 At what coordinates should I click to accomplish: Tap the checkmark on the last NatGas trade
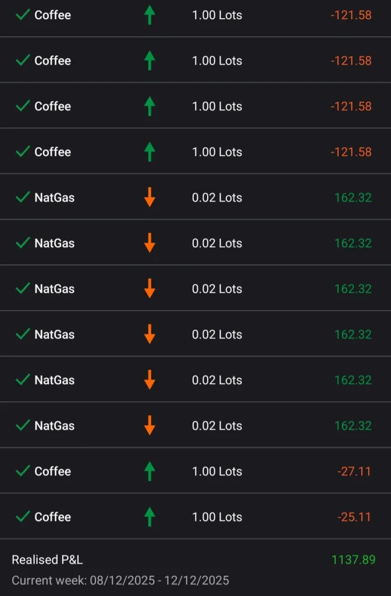pos(23,425)
